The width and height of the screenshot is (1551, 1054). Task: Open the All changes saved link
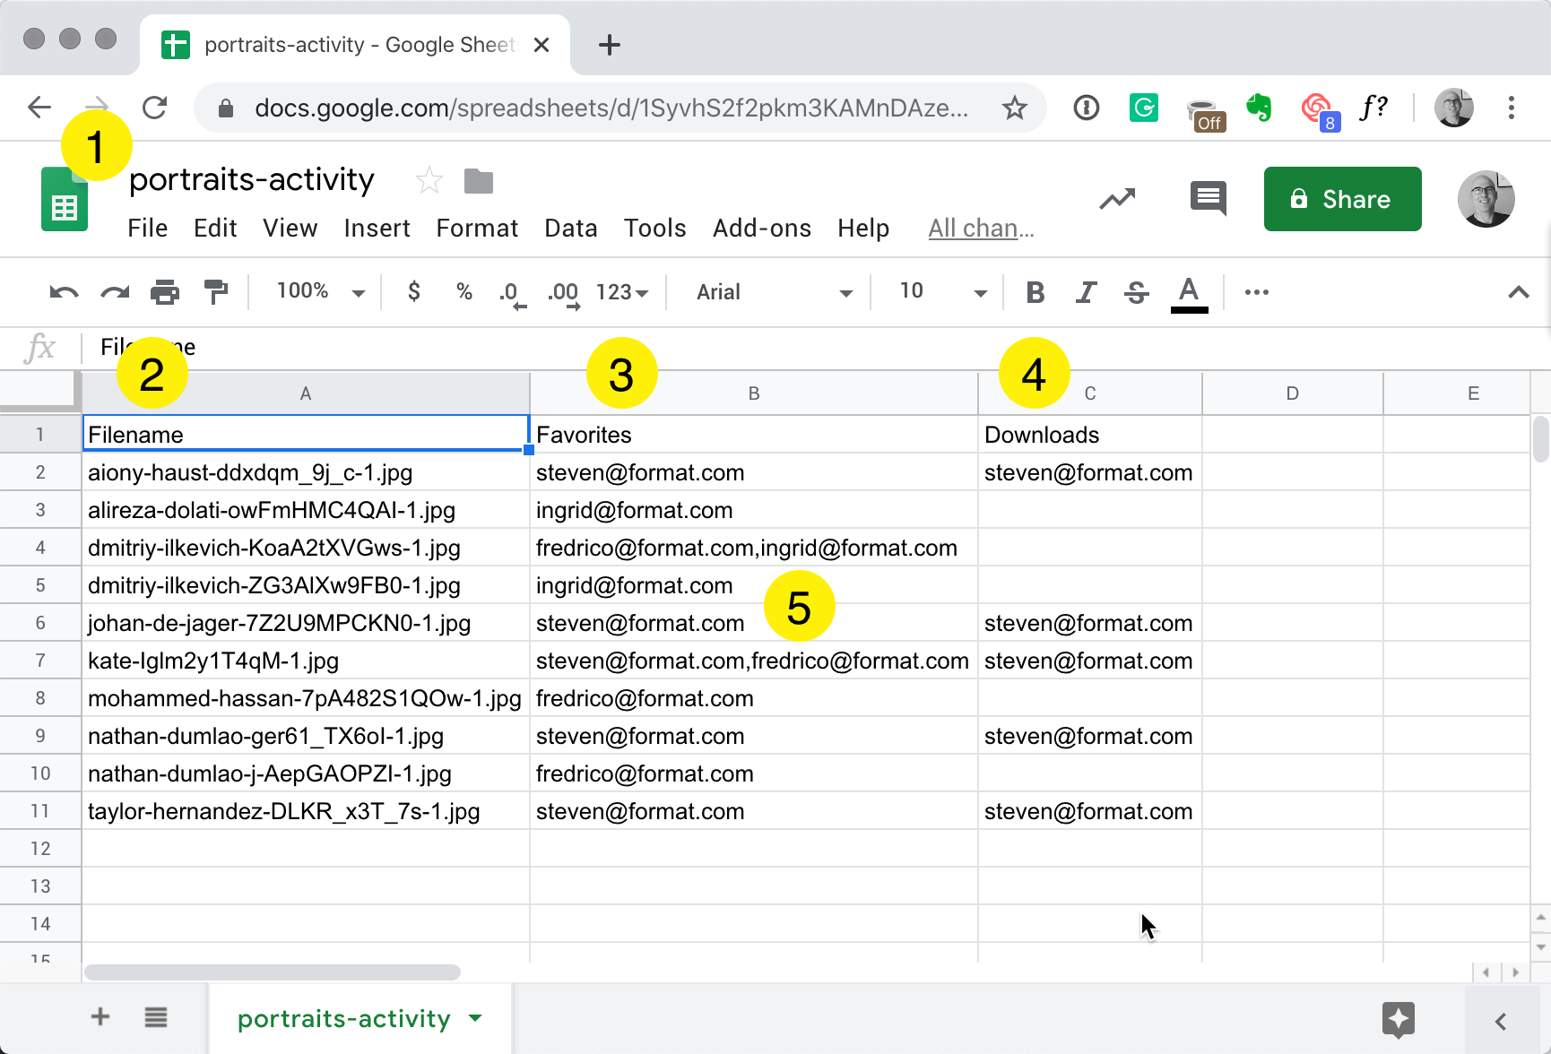click(981, 229)
